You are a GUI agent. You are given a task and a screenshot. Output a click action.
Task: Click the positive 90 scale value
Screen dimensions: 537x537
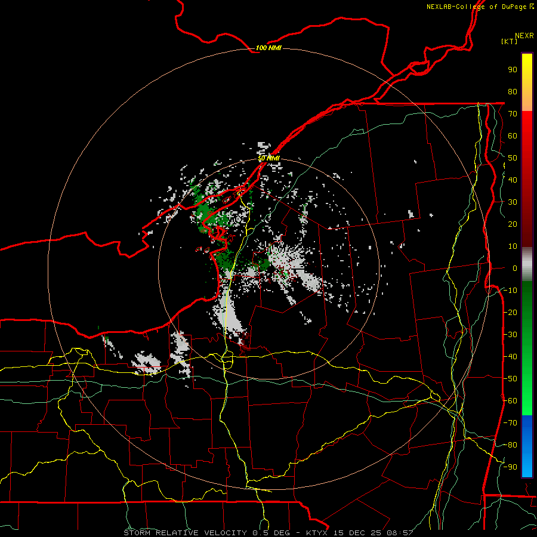(x=513, y=70)
